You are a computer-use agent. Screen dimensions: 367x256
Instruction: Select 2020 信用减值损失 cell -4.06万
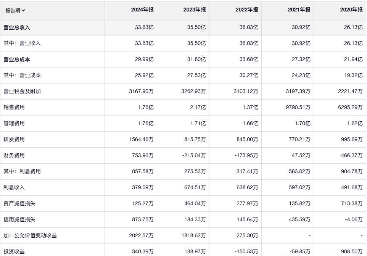(354, 220)
